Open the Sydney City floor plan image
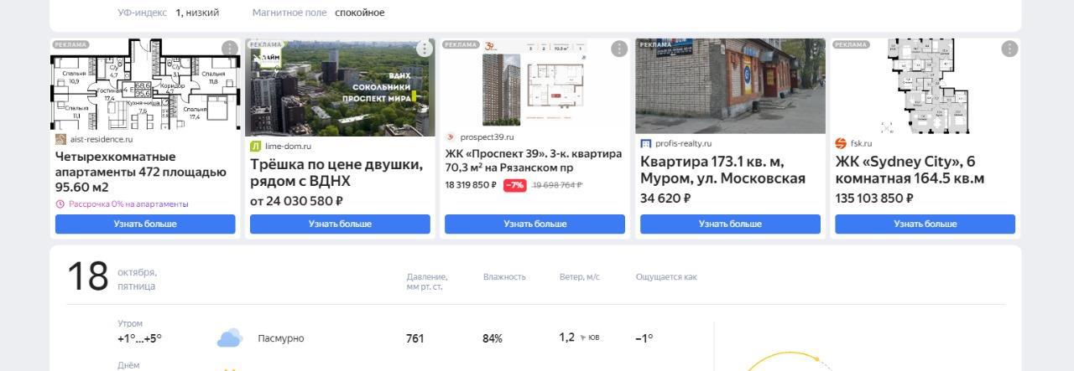This screenshot has height=371, width=1074. (x=925, y=86)
